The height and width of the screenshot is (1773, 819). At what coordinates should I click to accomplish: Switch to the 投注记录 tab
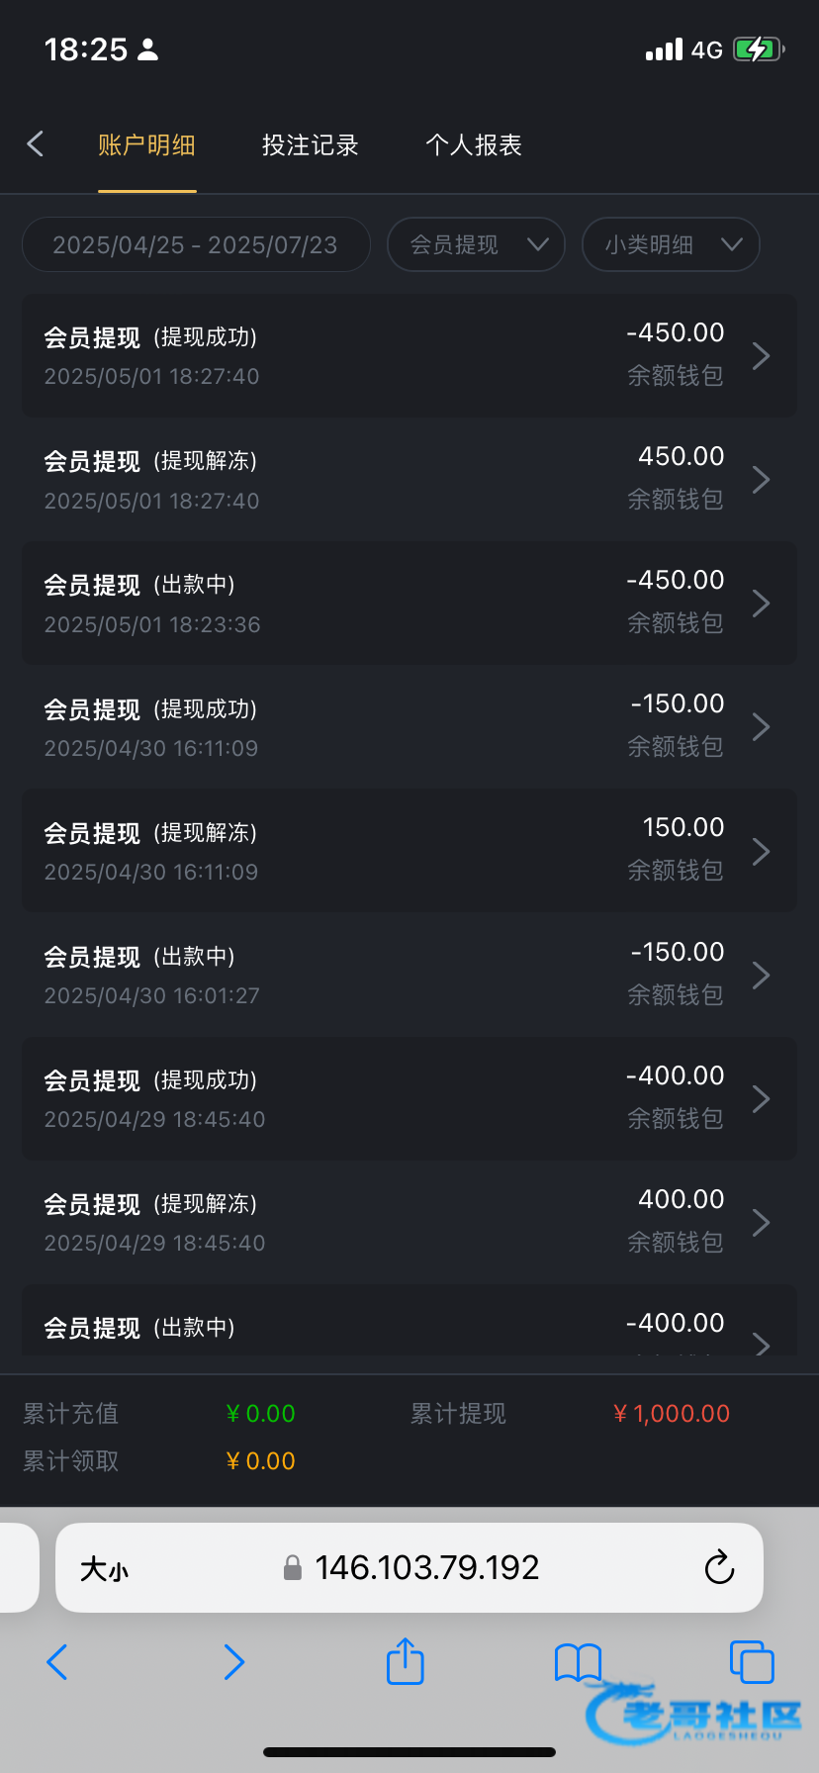tap(310, 145)
